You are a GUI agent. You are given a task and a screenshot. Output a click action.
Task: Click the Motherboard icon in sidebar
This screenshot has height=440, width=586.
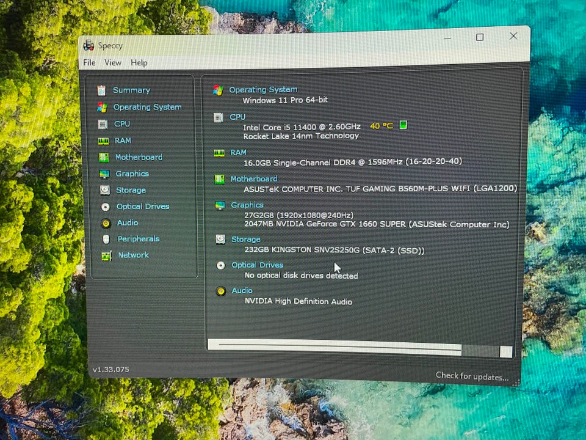(104, 157)
